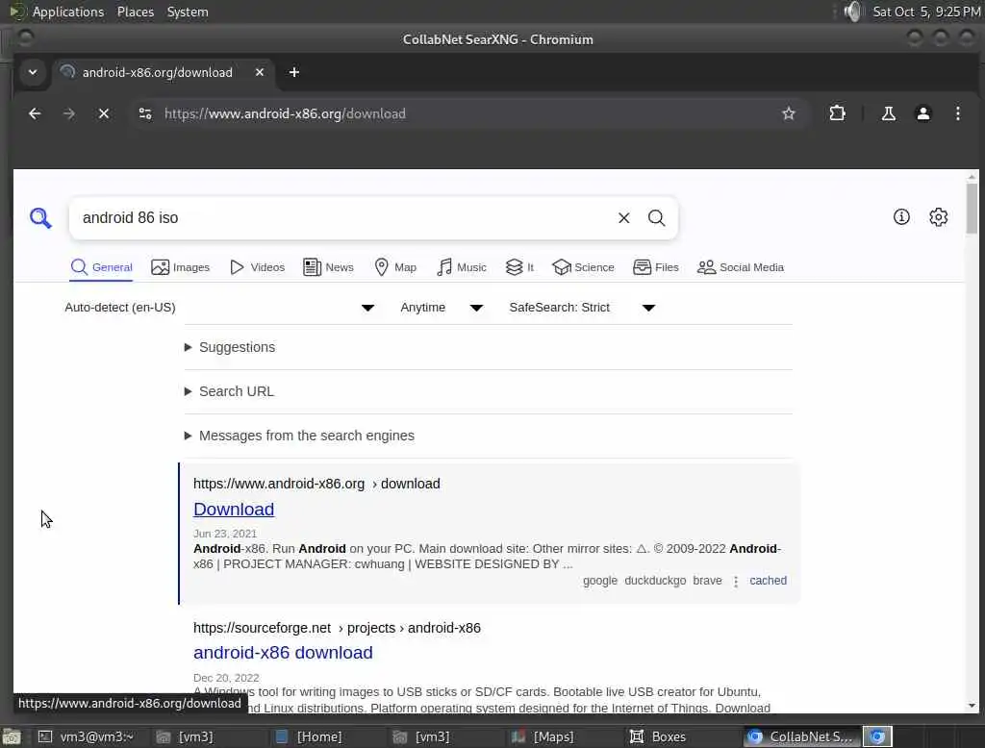
Task: Switch to the Social Media category tab
Action: pos(741,267)
